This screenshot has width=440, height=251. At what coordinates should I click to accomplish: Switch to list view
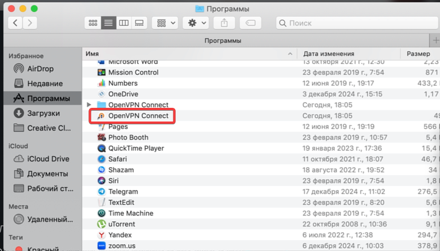[x=108, y=23]
